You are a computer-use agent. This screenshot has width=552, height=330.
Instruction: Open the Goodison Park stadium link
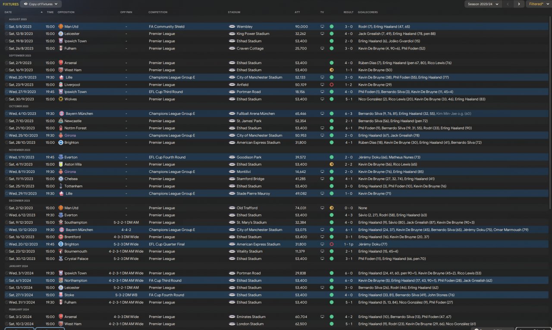(x=249, y=157)
